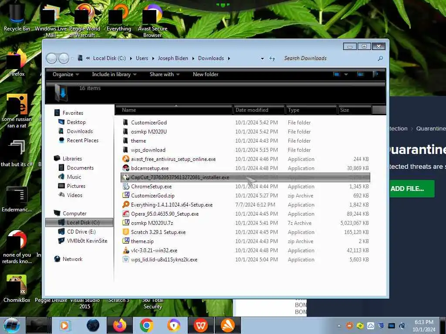This screenshot has width=446, height=334.
Task: Select the osmkp M2020U.7z archive
Action: [x=246, y=223]
